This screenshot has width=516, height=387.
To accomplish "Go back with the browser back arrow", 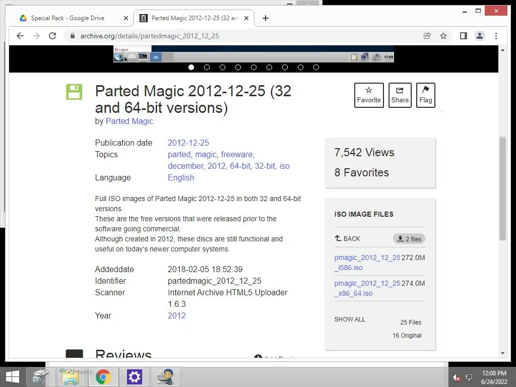I will point(20,36).
